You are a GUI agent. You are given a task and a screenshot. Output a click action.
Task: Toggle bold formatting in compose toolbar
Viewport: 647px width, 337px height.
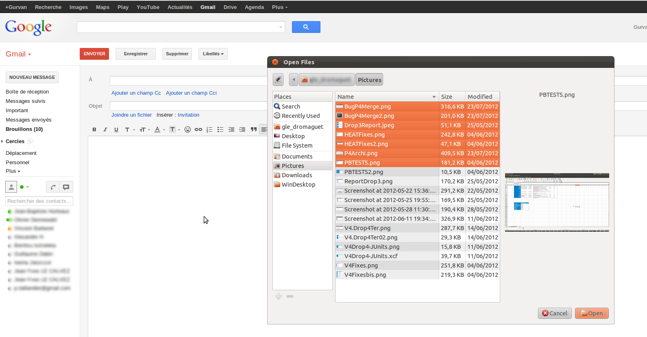[94, 130]
